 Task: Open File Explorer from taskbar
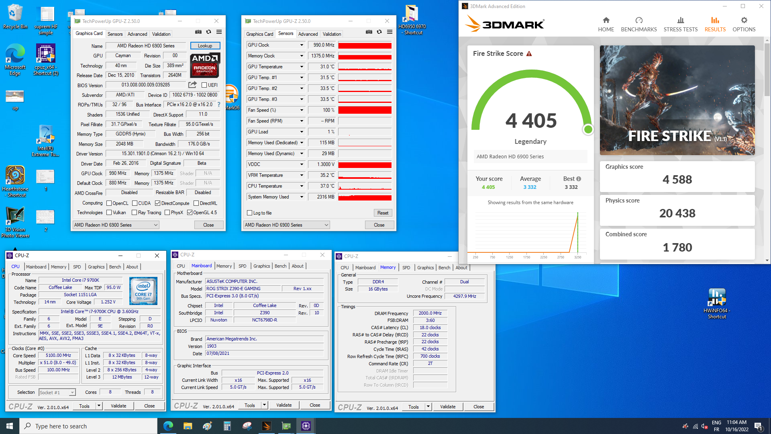point(188,426)
